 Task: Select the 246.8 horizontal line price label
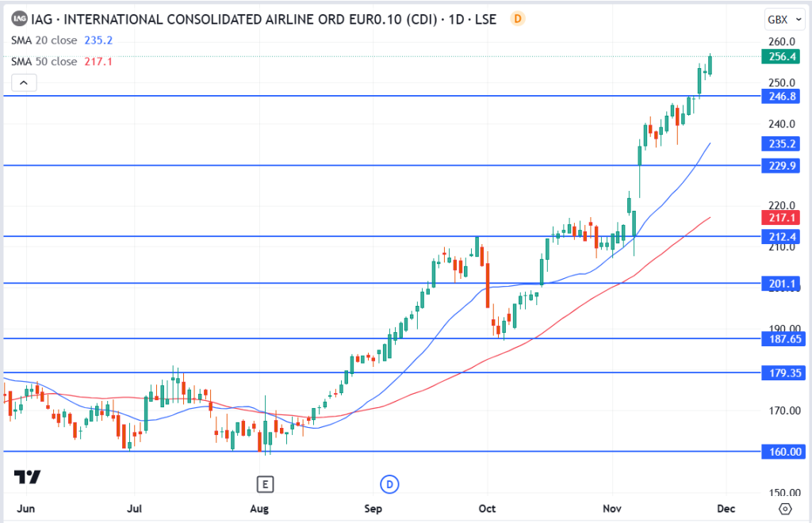(x=777, y=96)
